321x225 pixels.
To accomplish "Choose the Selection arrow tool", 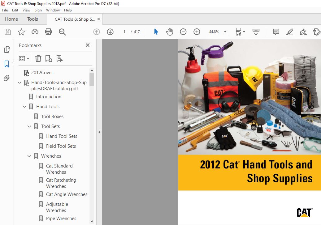I will [x=156, y=32].
